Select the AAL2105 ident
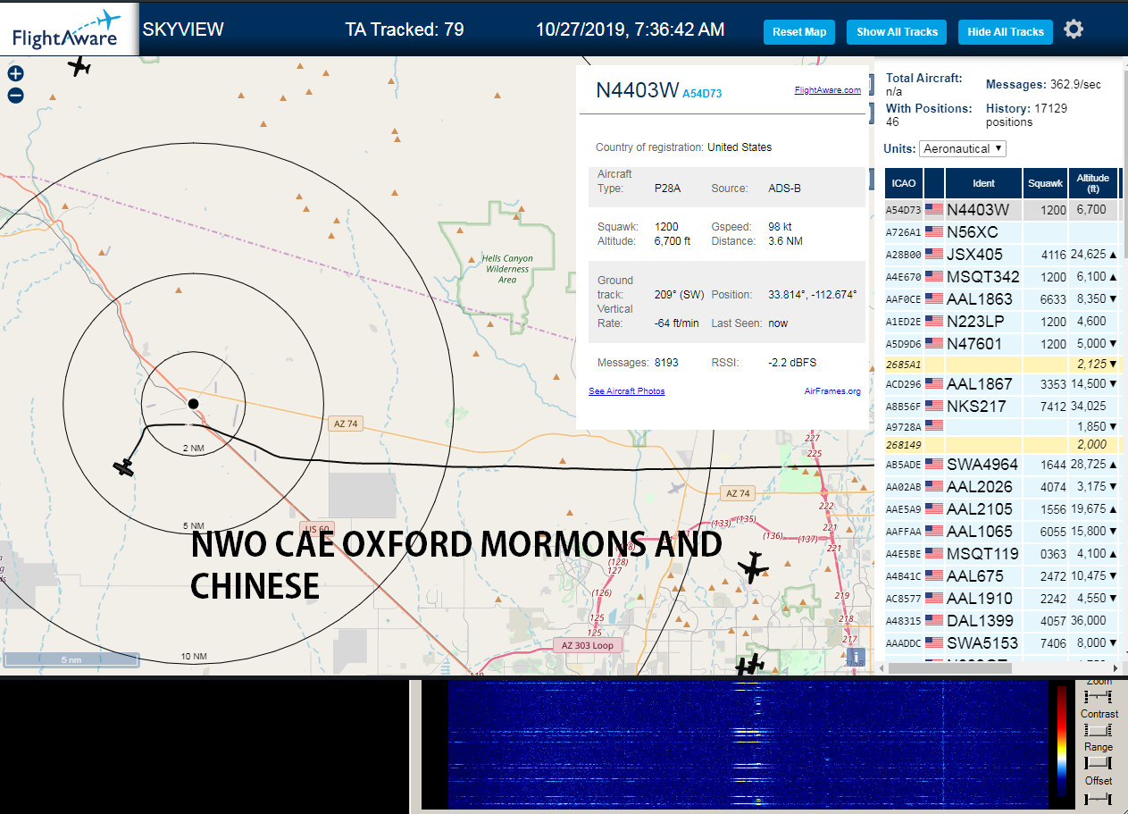Screen dimensions: 1128x814 tap(980, 509)
